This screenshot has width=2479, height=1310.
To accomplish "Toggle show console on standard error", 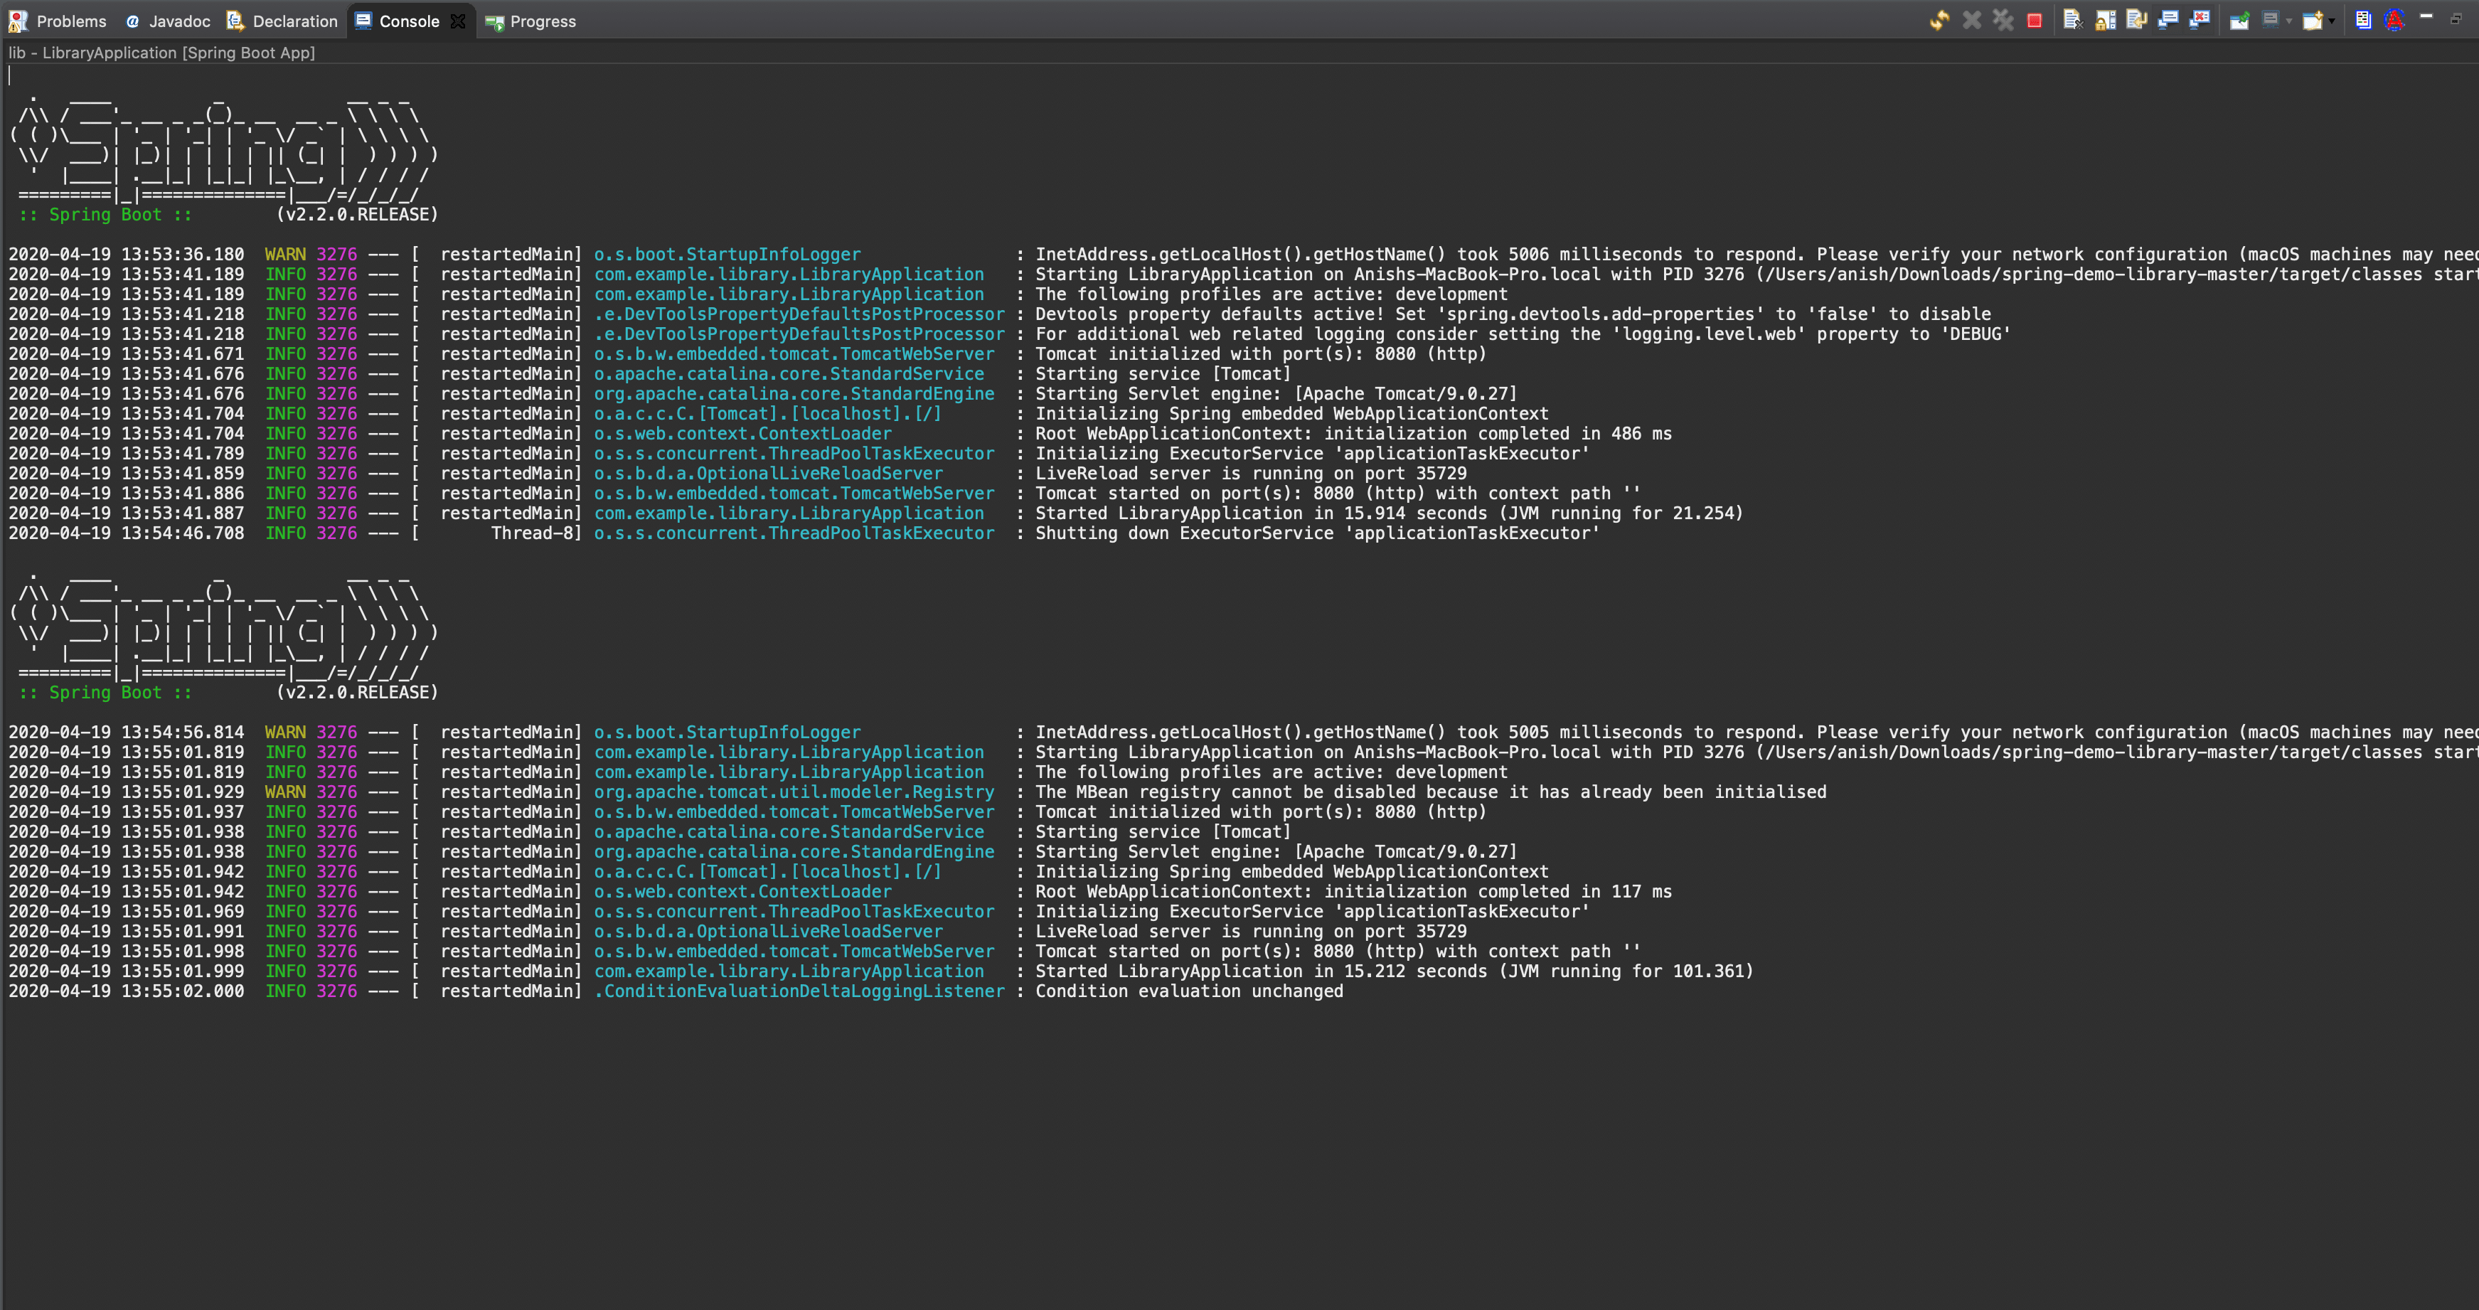I will (x=2199, y=20).
